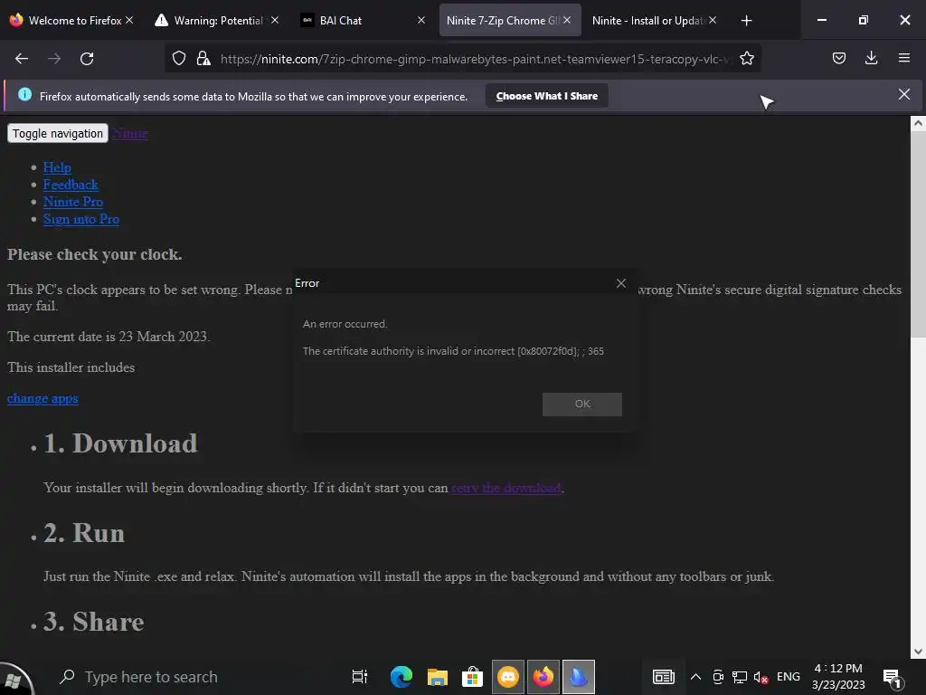926x695 pixels.
Task: Open the Feedback link
Action: pyautogui.click(x=71, y=185)
